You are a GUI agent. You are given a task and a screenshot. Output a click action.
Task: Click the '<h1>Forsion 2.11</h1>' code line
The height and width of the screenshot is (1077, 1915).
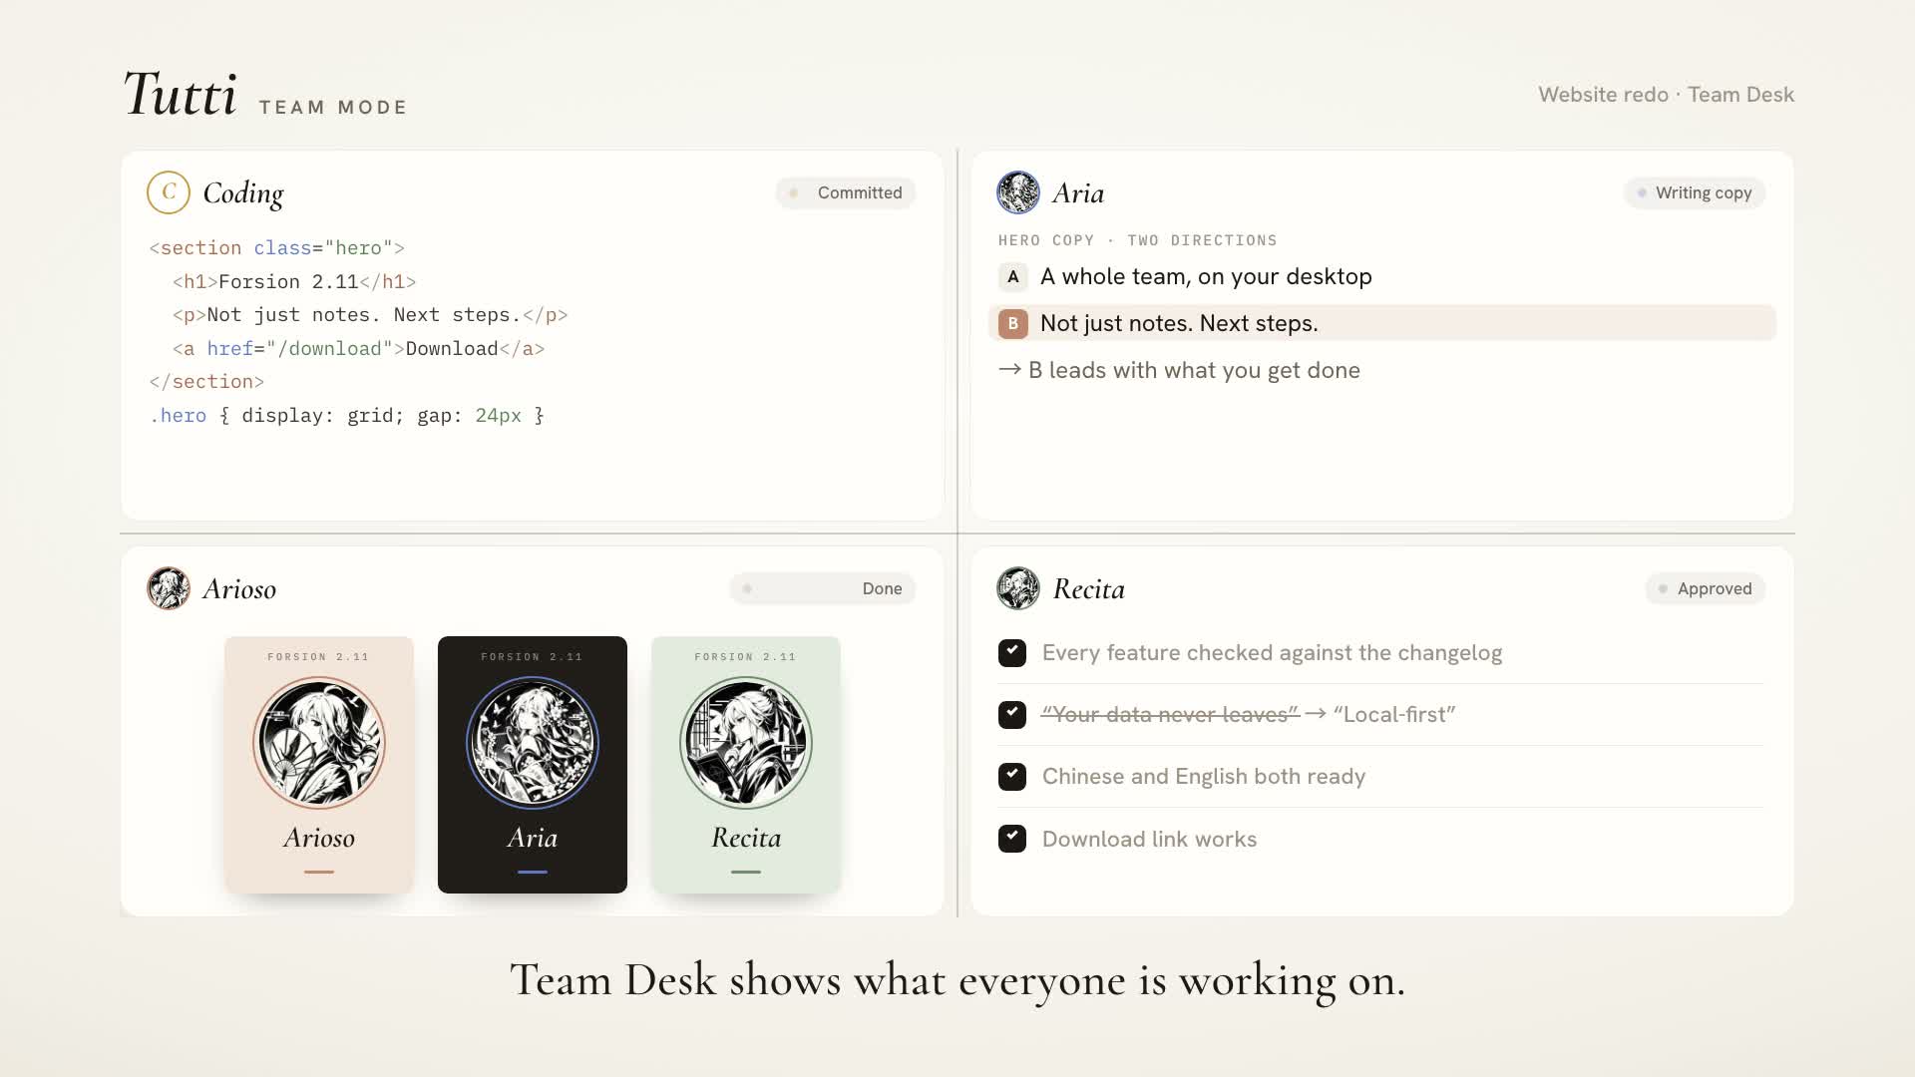pos(294,281)
